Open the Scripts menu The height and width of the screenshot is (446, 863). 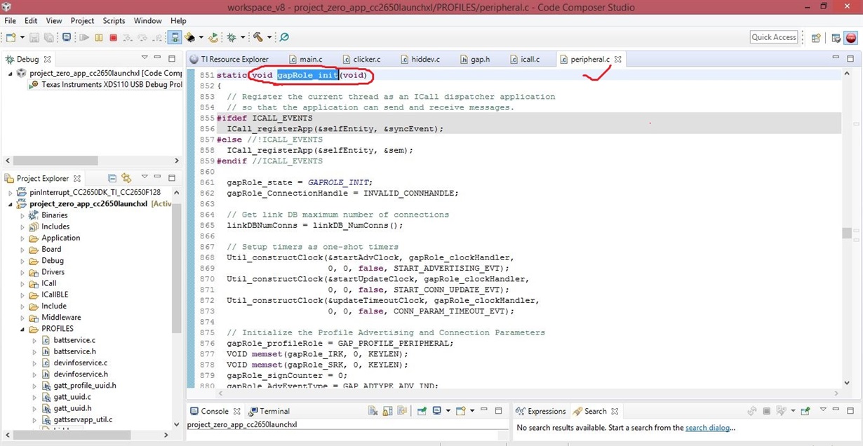(114, 20)
